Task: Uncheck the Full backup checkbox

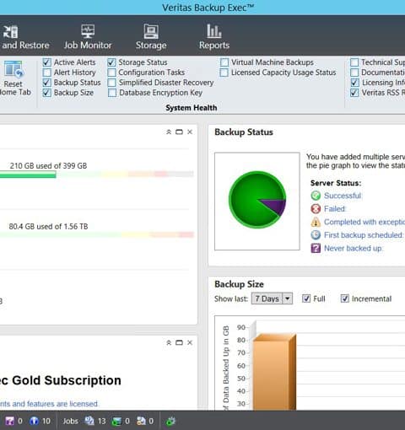Action: (x=306, y=298)
